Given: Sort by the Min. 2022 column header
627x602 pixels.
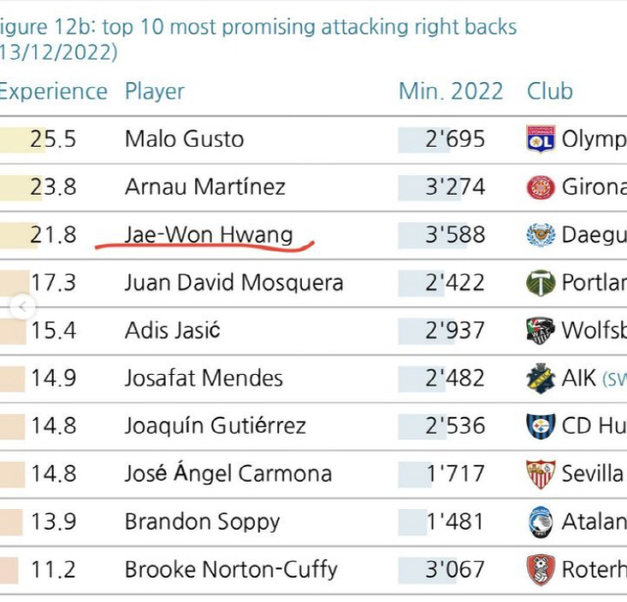Looking at the screenshot, I should click(451, 91).
